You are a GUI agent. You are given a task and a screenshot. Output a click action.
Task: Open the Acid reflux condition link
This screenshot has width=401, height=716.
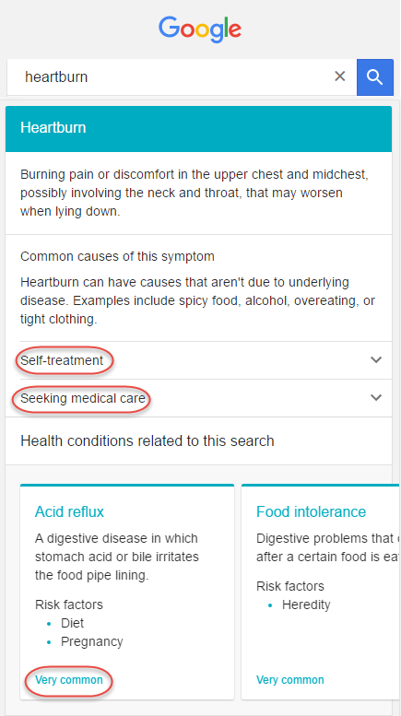[x=69, y=511]
